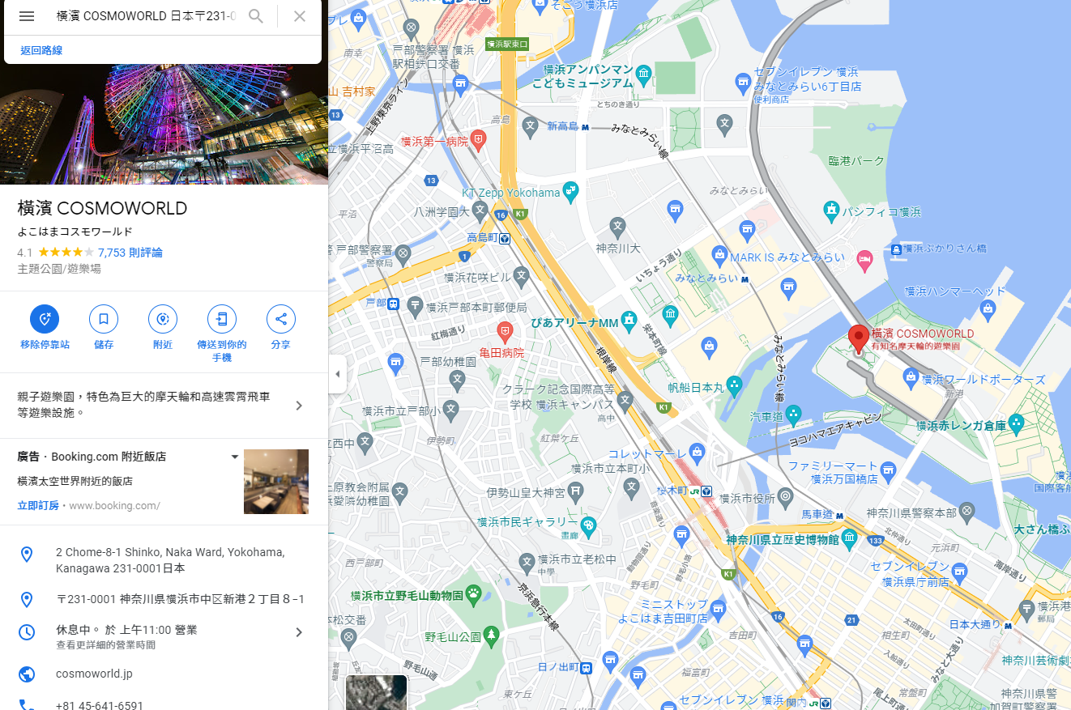Screen dimensions: 1071x710
Task: Click the search magnifier icon
Action: [x=256, y=16]
